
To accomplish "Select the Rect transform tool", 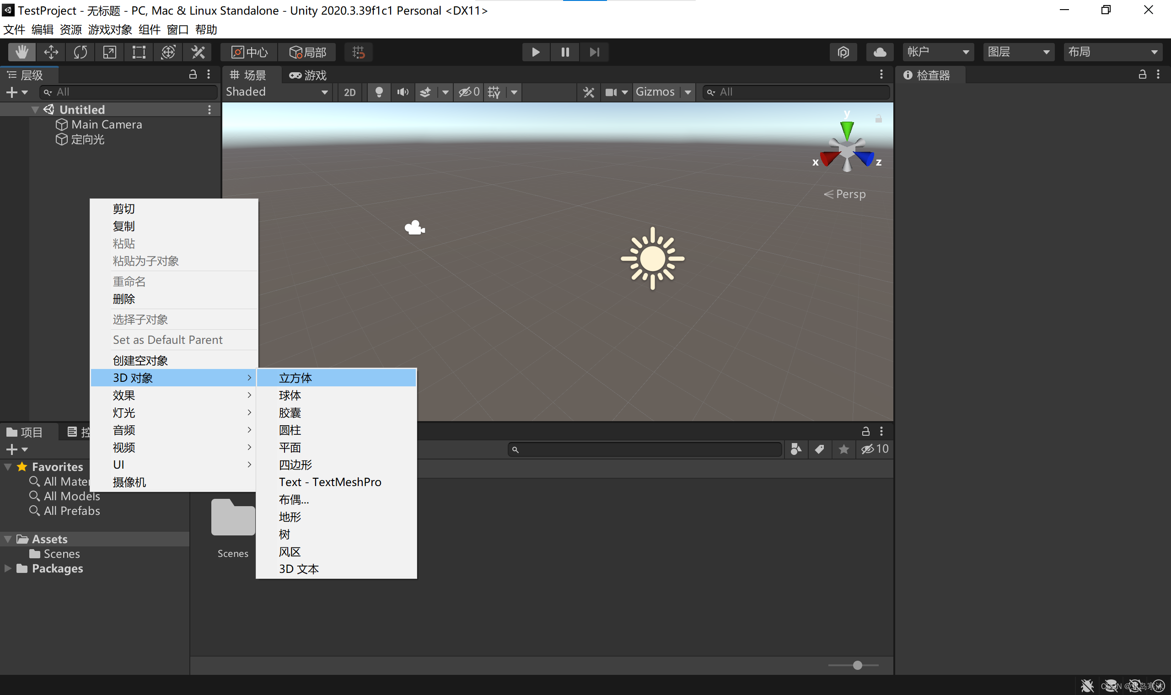I will pyautogui.click(x=138, y=52).
